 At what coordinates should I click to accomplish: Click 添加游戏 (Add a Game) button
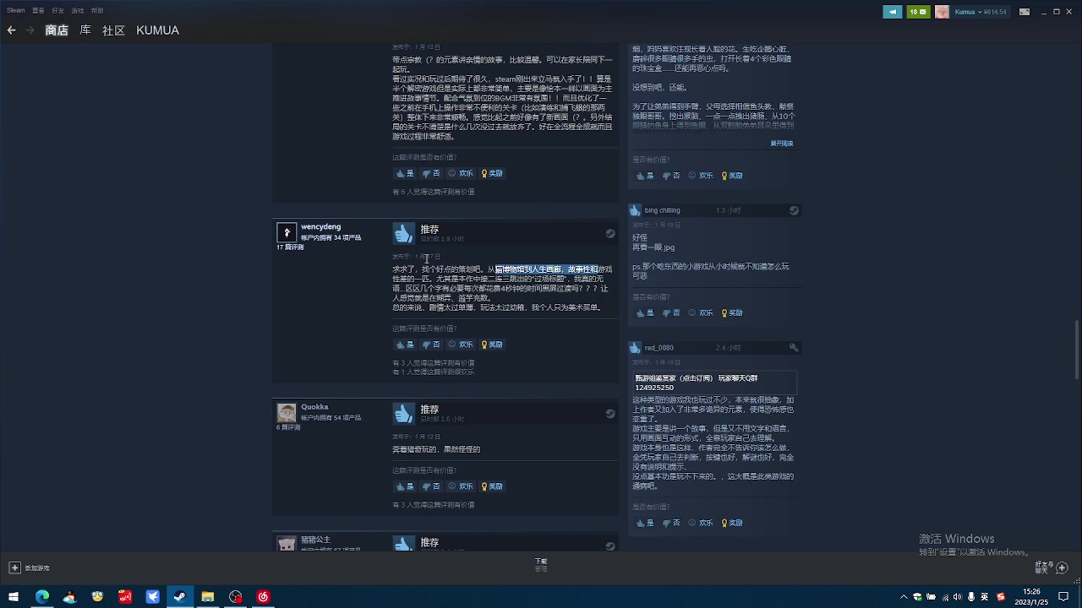coord(30,568)
